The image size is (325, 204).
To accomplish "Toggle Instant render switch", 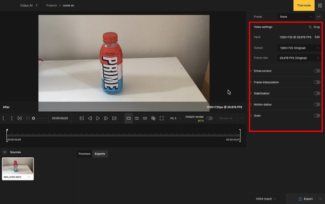I will (209, 118).
